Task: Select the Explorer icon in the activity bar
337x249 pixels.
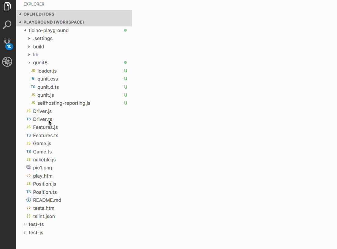Action: (x=7, y=6)
